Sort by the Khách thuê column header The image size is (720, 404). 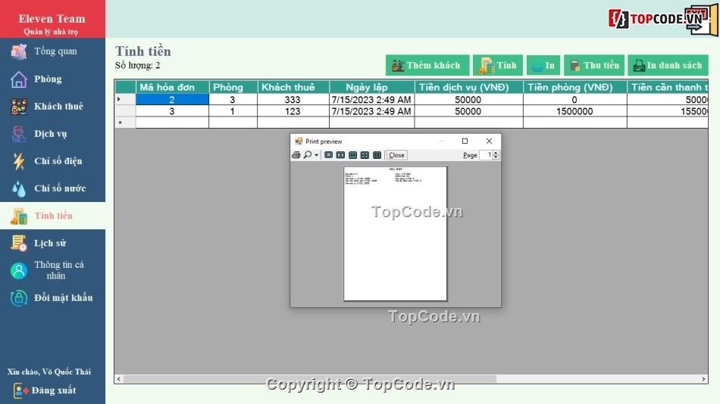pos(293,87)
